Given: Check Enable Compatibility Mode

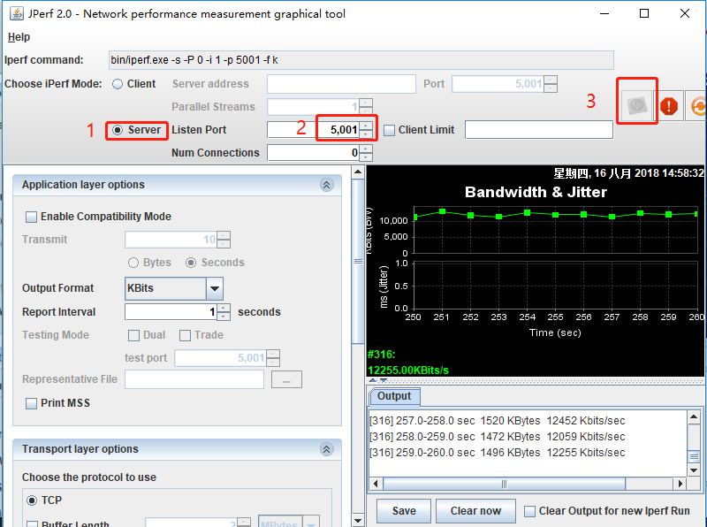Looking at the screenshot, I should click(32, 217).
